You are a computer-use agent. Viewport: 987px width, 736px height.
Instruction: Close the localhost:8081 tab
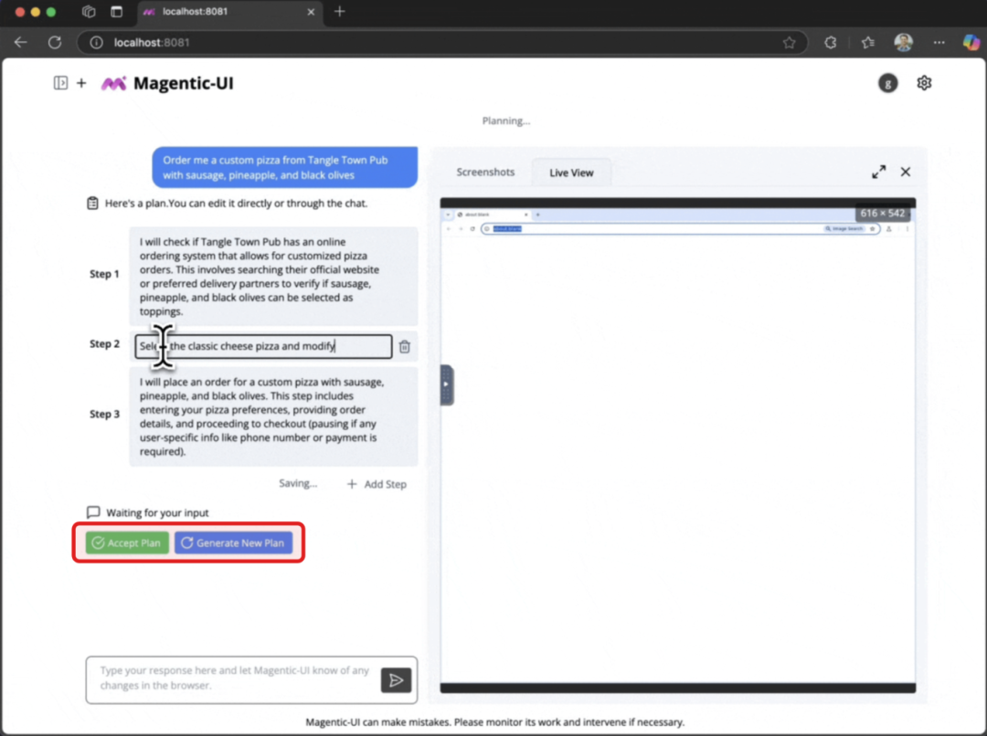[x=311, y=12]
